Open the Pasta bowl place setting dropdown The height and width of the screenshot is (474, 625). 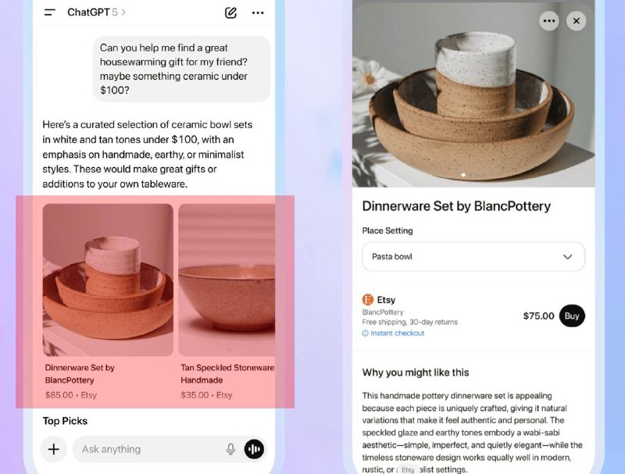(x=473, y=256)
